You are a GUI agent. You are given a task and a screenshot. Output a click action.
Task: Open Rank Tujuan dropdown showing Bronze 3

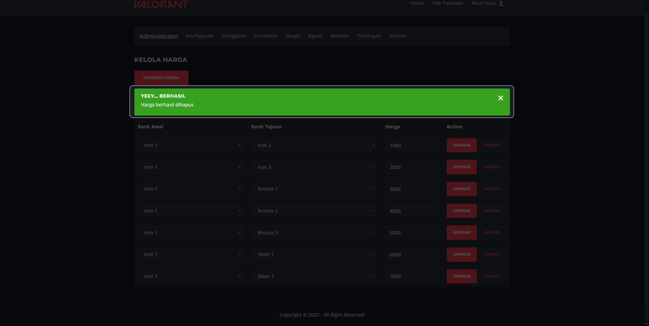tap(315, 233)
